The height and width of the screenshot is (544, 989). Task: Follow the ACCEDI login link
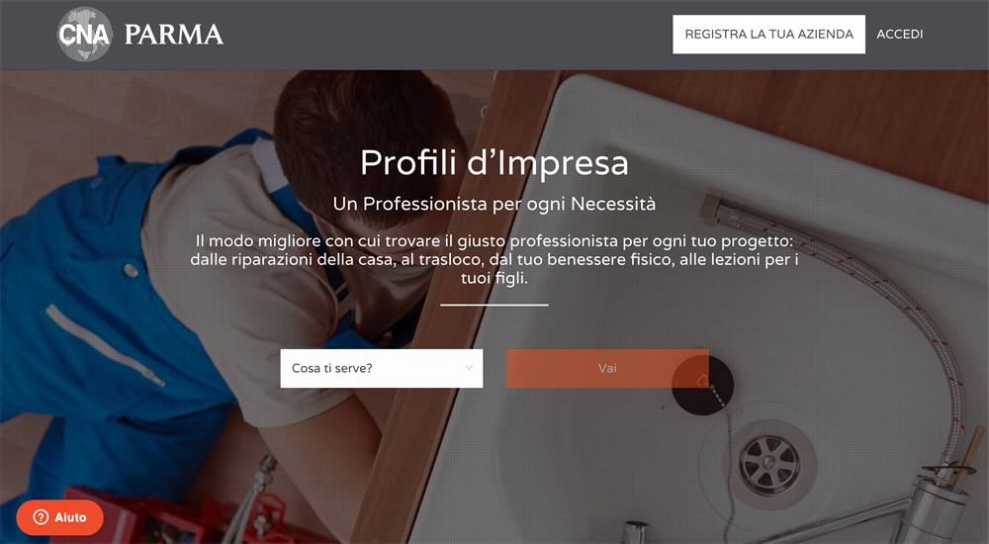pos(899,34)
